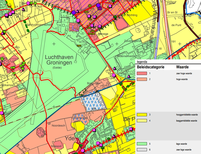The width and height of the screenshot is (201, 154).
Task: Select the dark purple square marker
Action: pyautogui.click(x=100, y=8)
